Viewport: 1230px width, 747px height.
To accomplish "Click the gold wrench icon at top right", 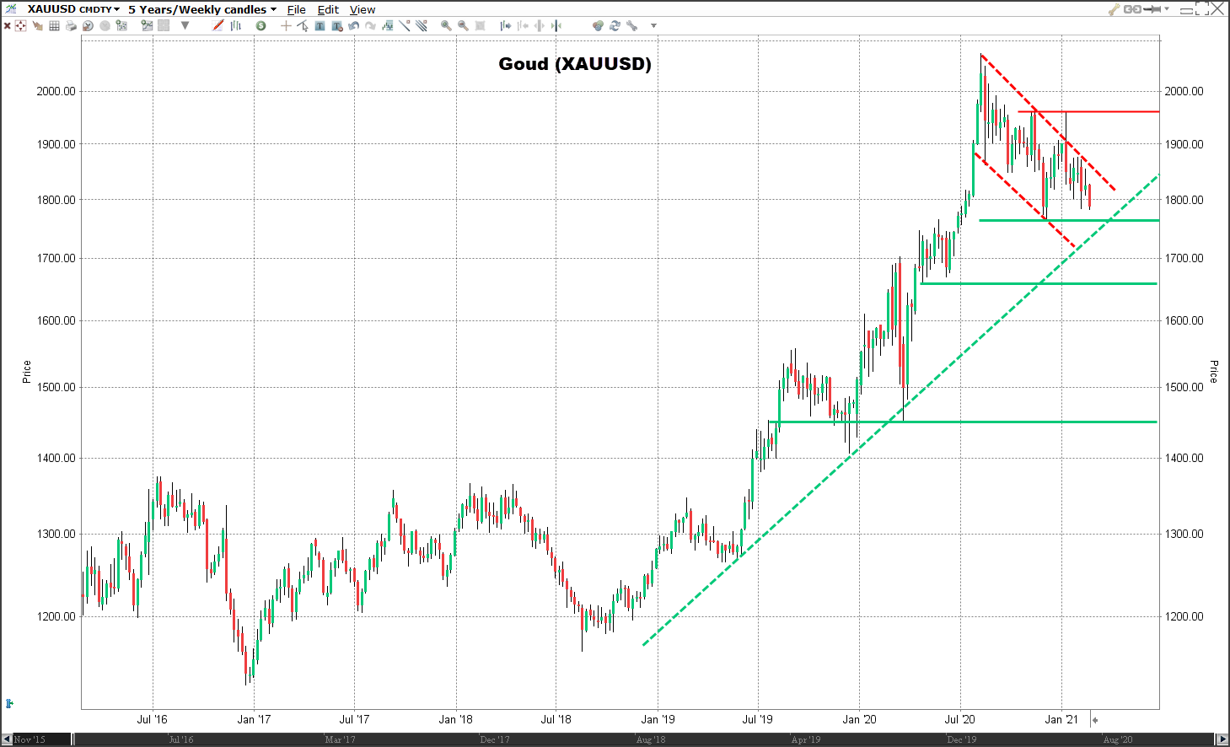I will pos(1114,9).
